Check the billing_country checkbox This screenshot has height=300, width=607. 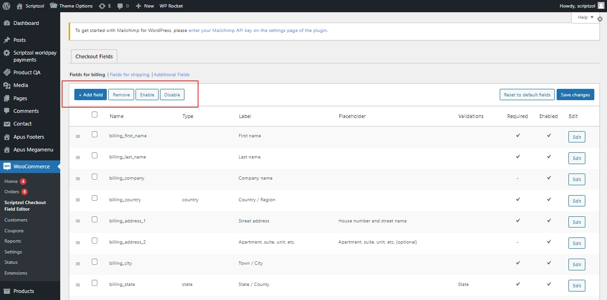[x=95, y=198]
